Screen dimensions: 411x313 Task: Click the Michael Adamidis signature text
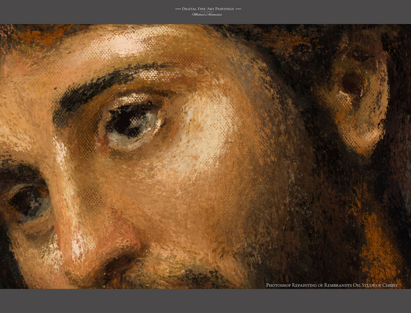point(207,15)
